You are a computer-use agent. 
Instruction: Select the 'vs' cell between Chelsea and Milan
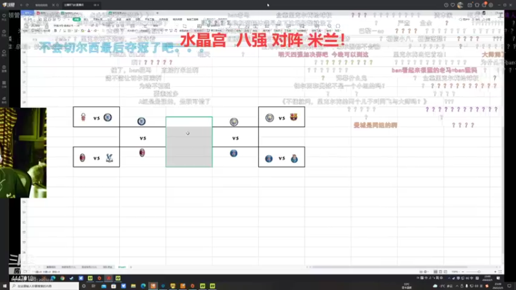[x=143, y=138]
